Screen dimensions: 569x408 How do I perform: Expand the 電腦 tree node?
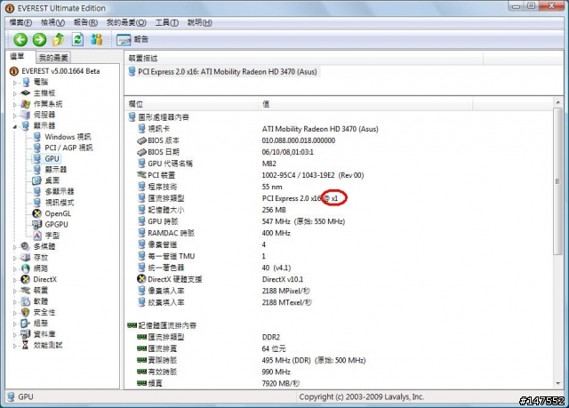click(x=15, y=83)
